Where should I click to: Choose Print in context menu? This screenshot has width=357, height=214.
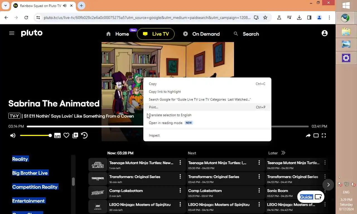(x=207, y=107)
